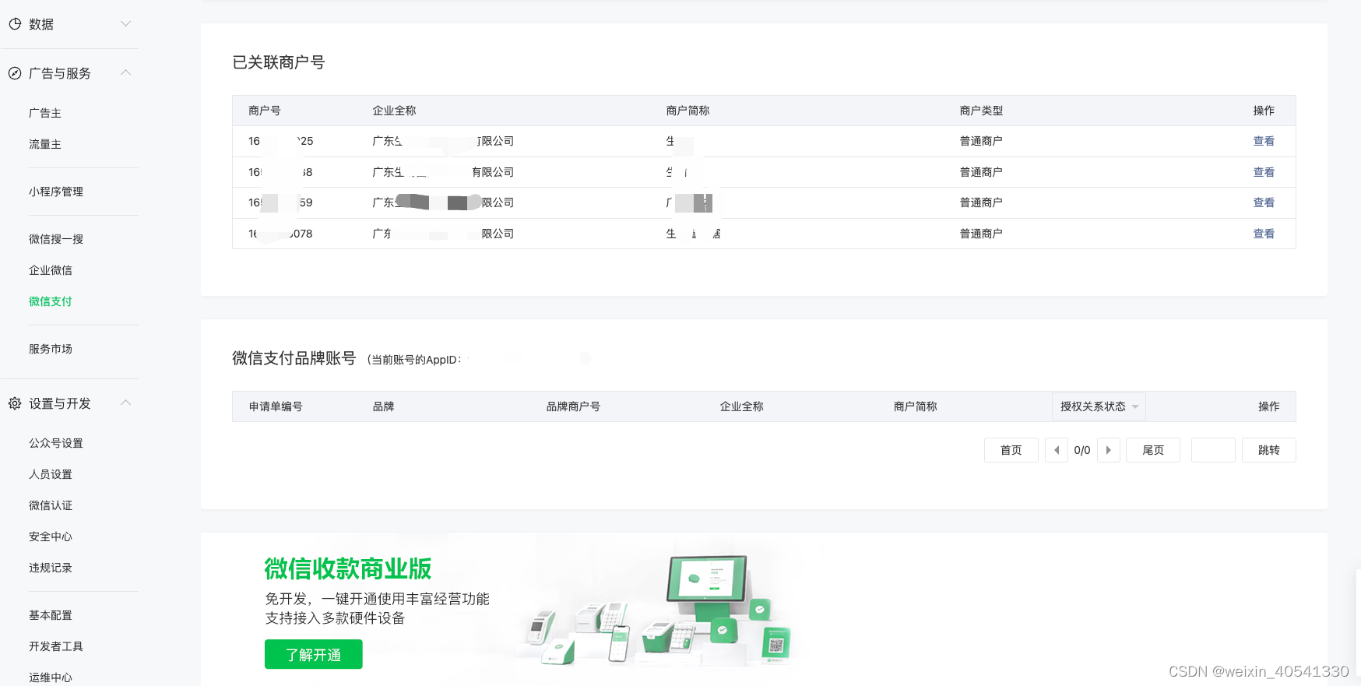Open 基本配置 in the sidebar
This screenshot has height=686, width=1361.
51,615
